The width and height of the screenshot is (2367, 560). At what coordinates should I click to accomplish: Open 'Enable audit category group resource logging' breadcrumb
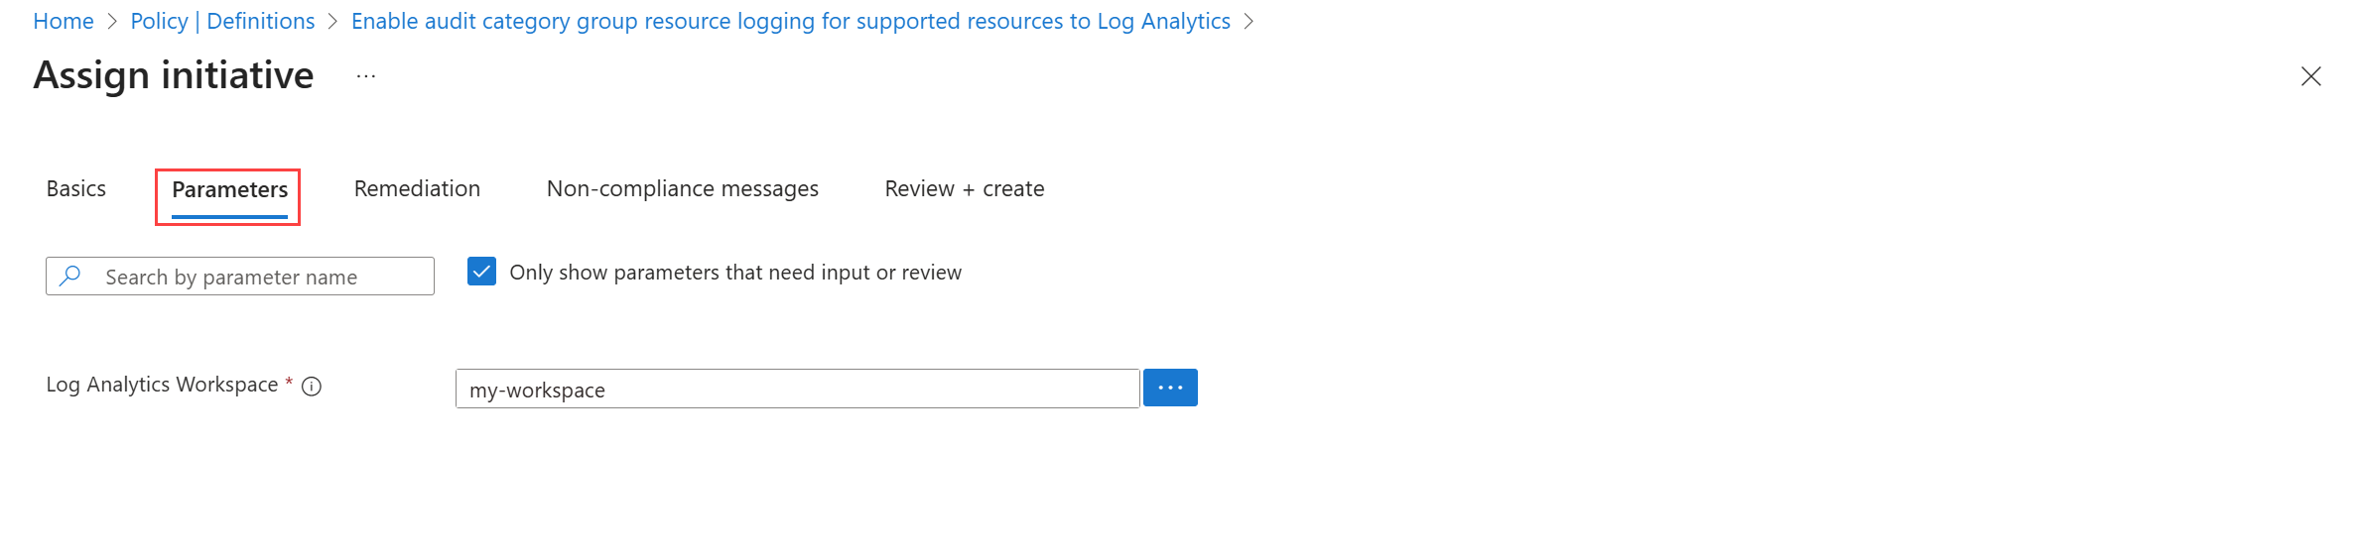coord(790,22)
